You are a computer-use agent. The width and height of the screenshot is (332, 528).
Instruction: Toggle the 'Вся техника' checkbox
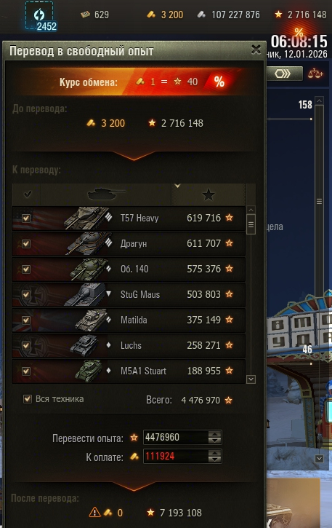[27, 399]
